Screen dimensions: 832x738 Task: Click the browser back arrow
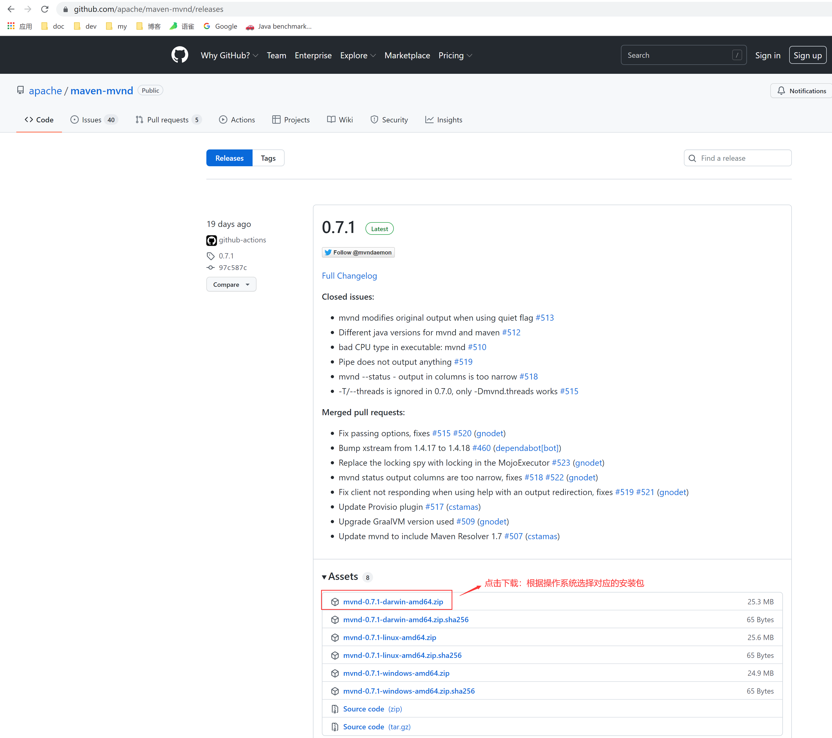(x=11, y=9)
